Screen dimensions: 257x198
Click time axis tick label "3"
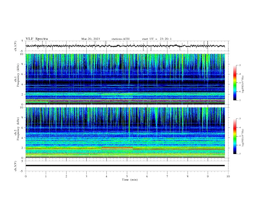(x=86, y=176)
